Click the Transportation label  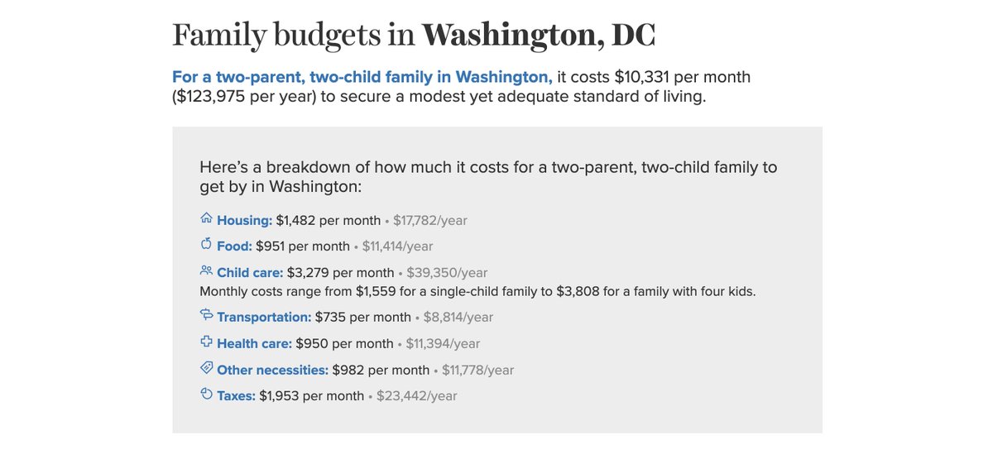point(264,318)
